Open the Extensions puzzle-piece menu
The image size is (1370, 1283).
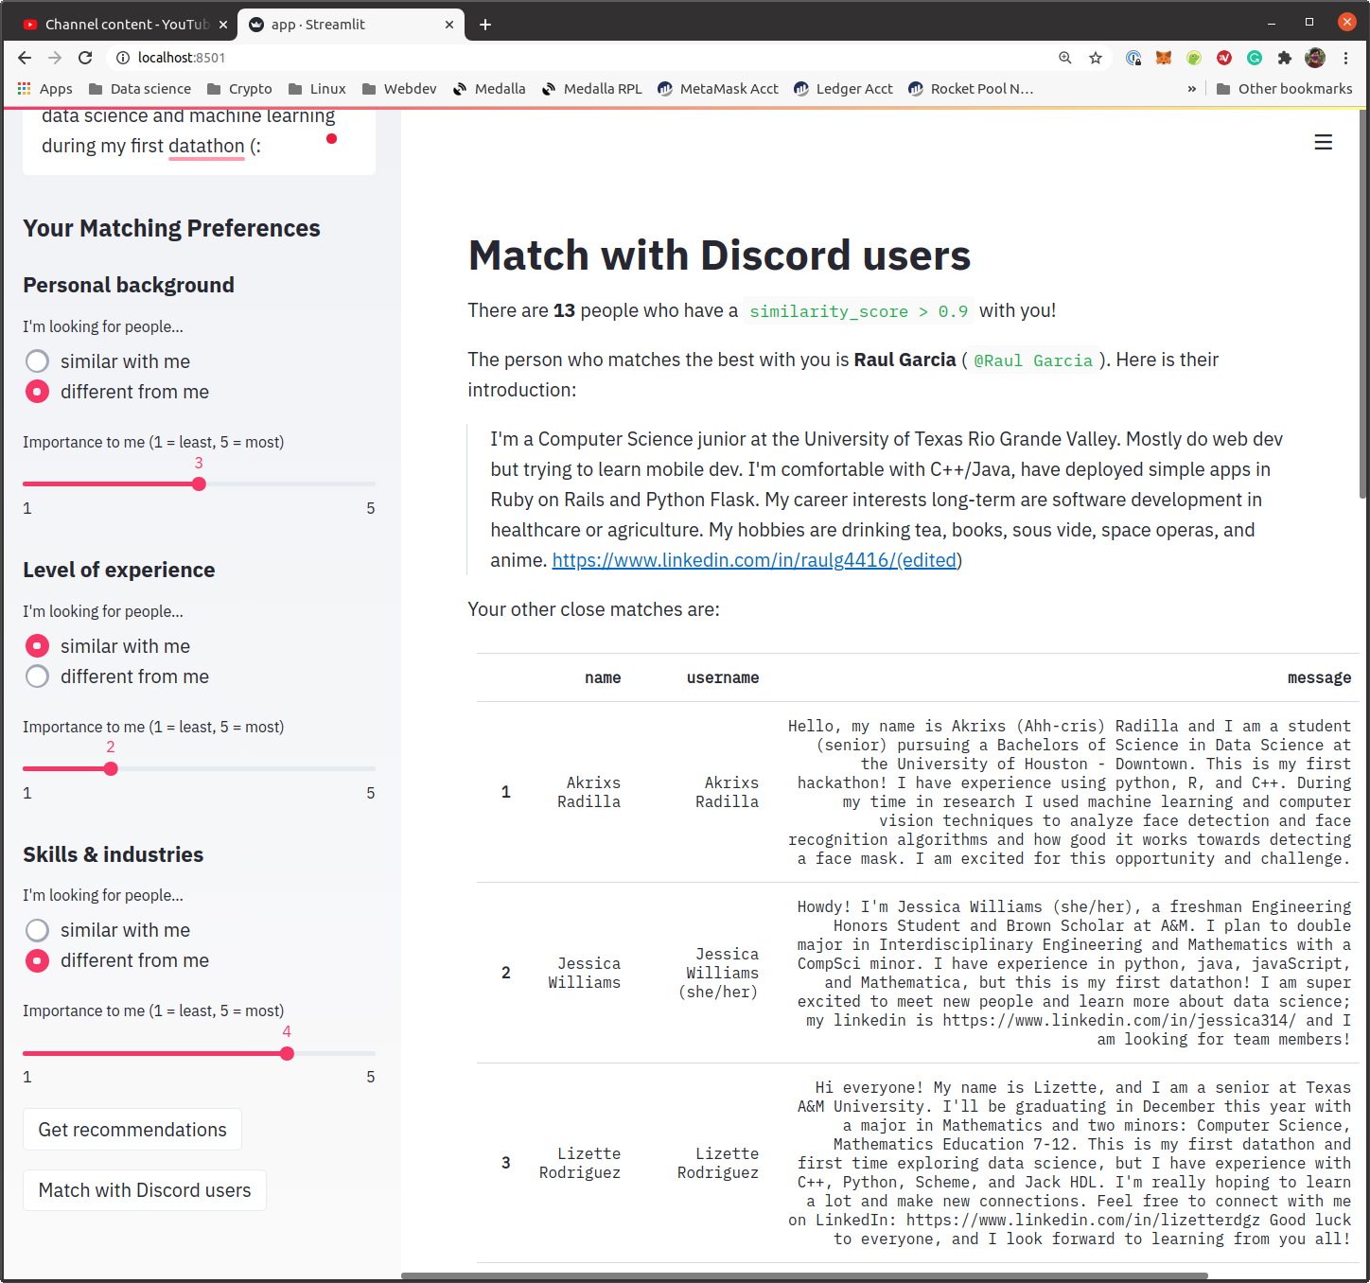(x=1285, y=58)
